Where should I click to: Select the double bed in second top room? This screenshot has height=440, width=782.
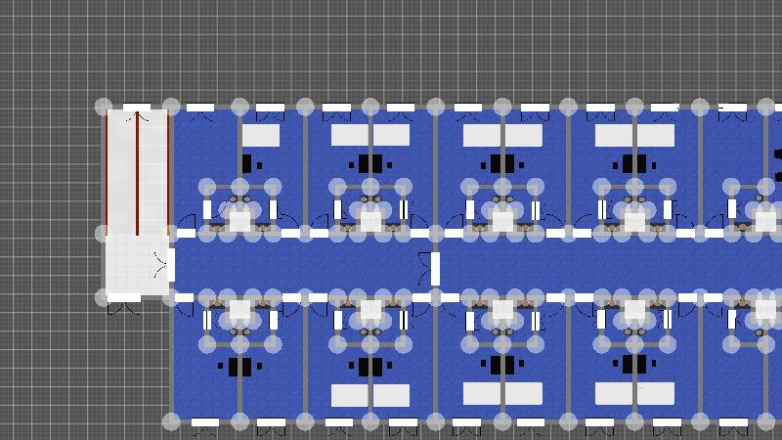pyautogui.click(x=369, y=135)
